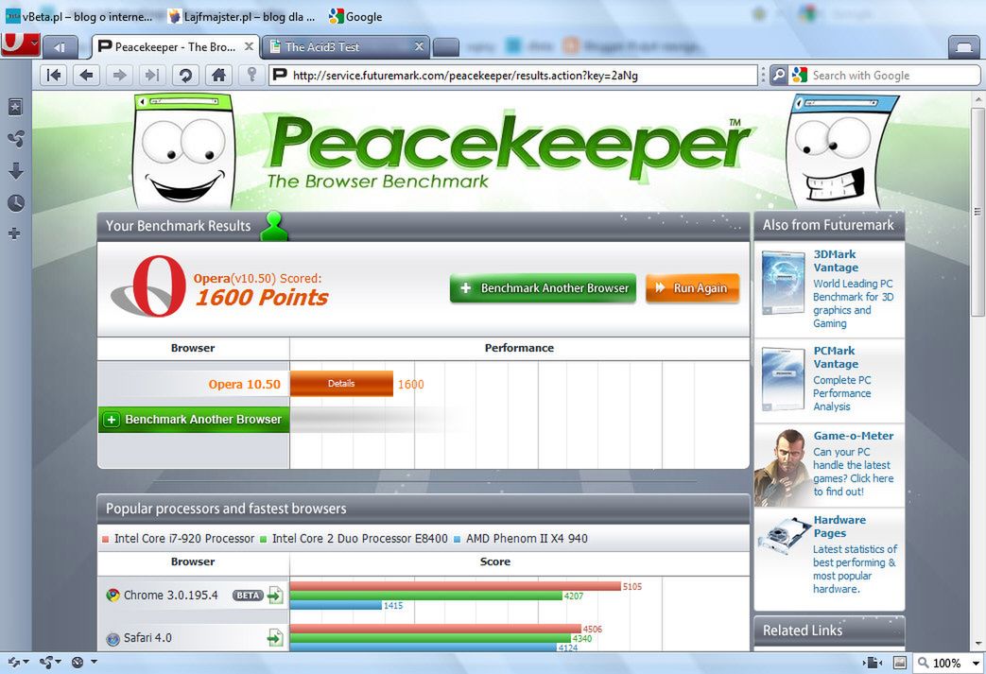Click the plus icon in the sidebar
This screenshot has height=674, width=986.
(14, 233)
